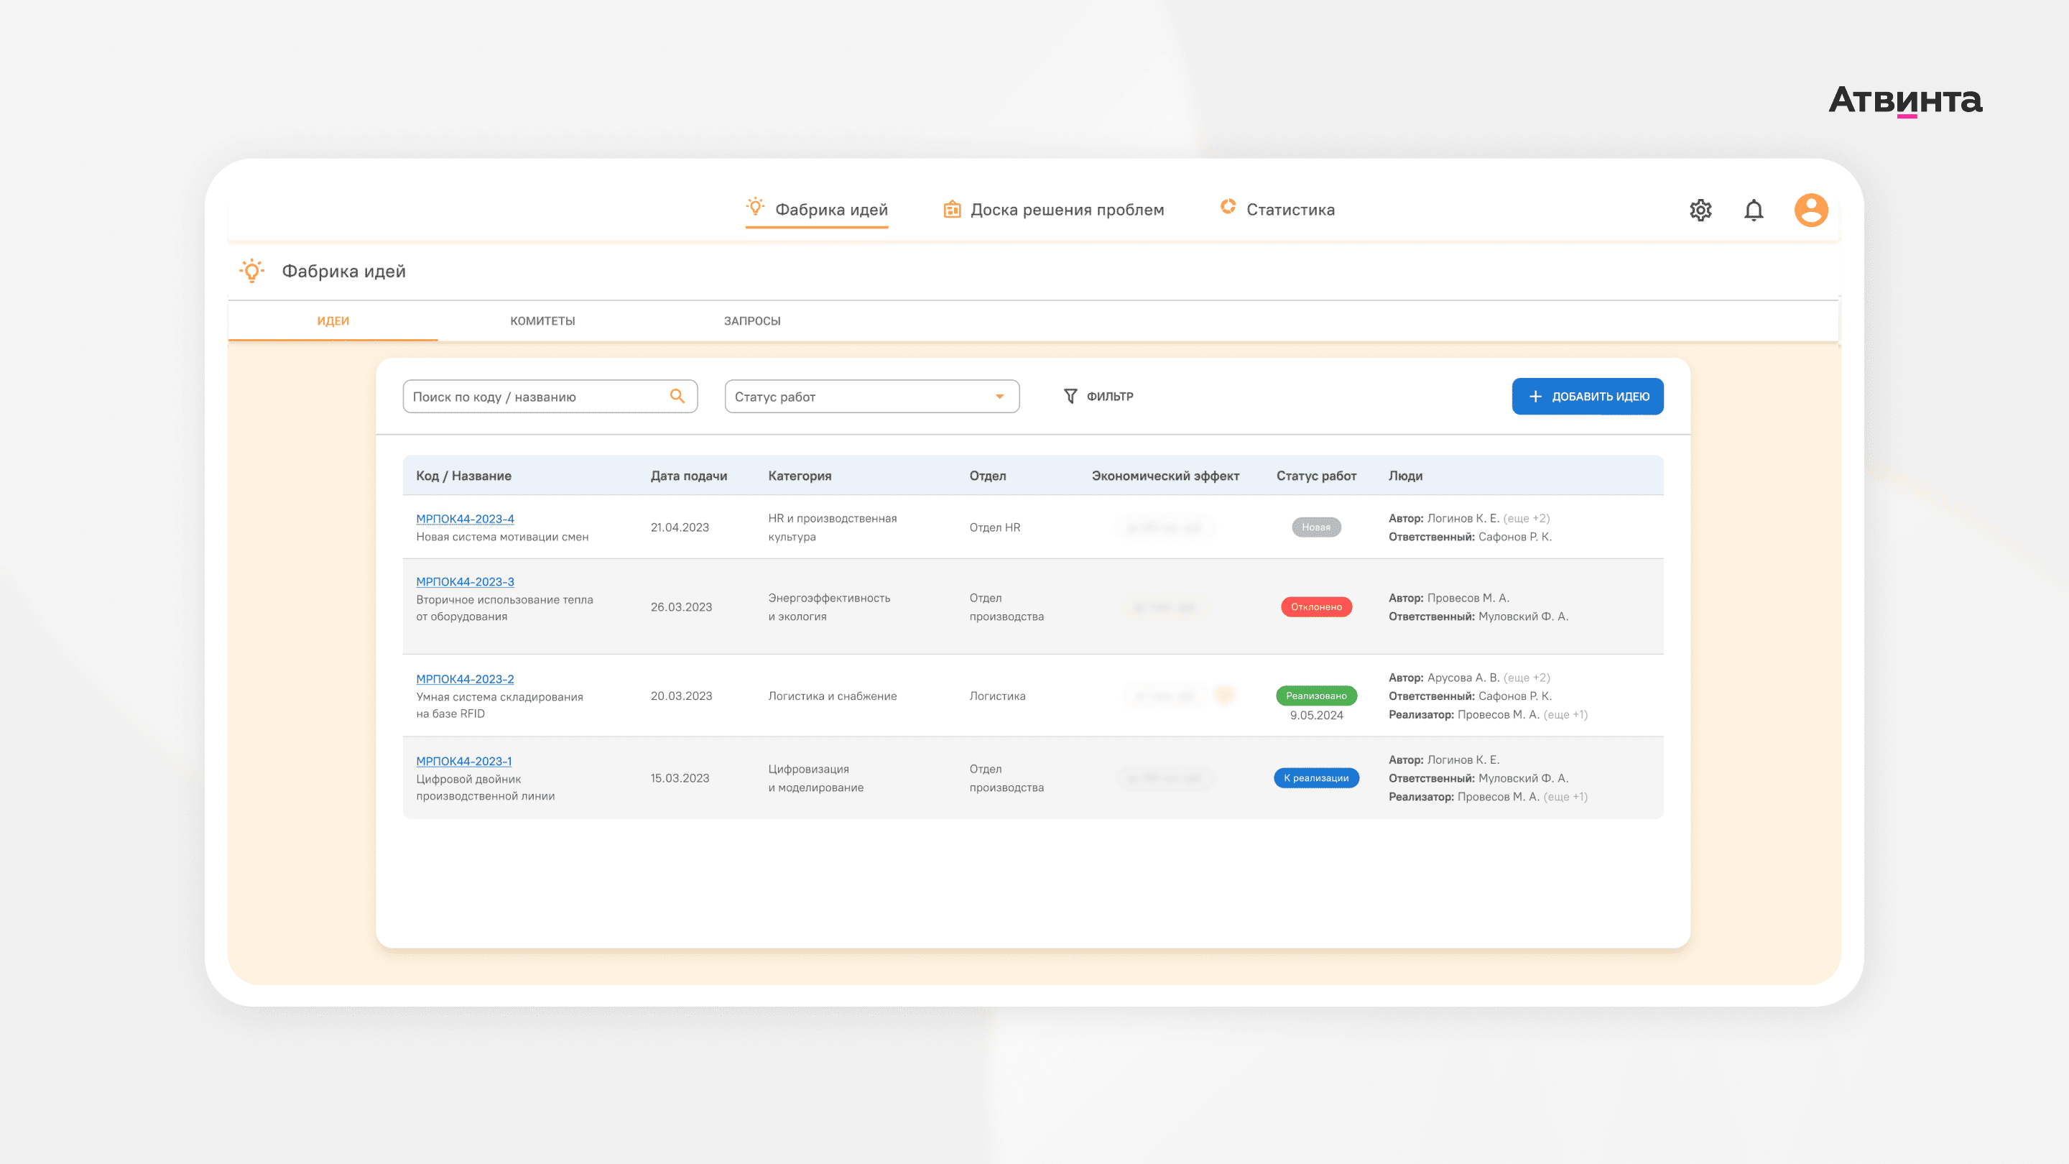Click category Цифровизация и моделирование

(815, 777)
